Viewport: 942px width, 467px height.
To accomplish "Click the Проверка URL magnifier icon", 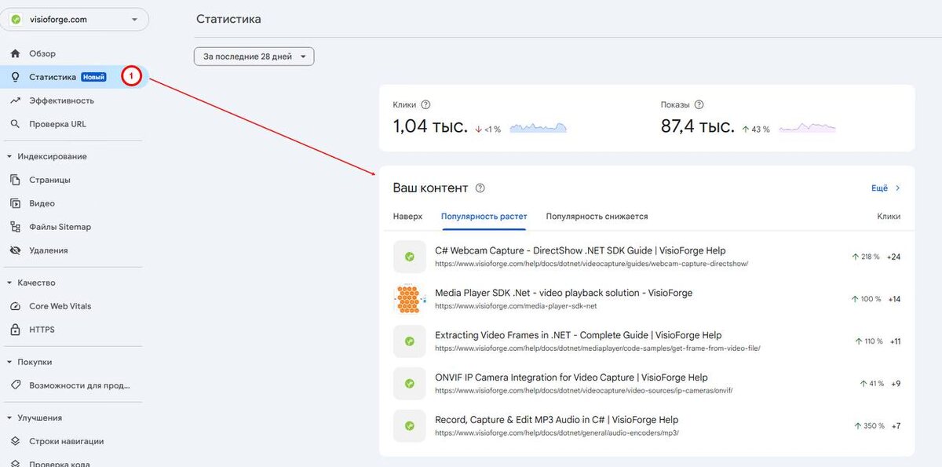I will [x=15, y=124].
